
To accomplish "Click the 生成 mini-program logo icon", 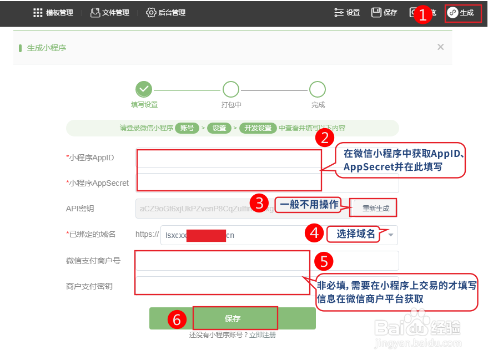I will click(x=452, y=13).
